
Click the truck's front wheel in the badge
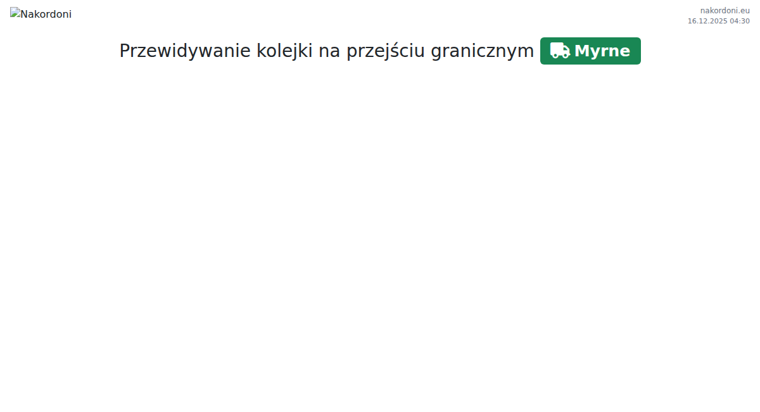(x=565, y=56)
